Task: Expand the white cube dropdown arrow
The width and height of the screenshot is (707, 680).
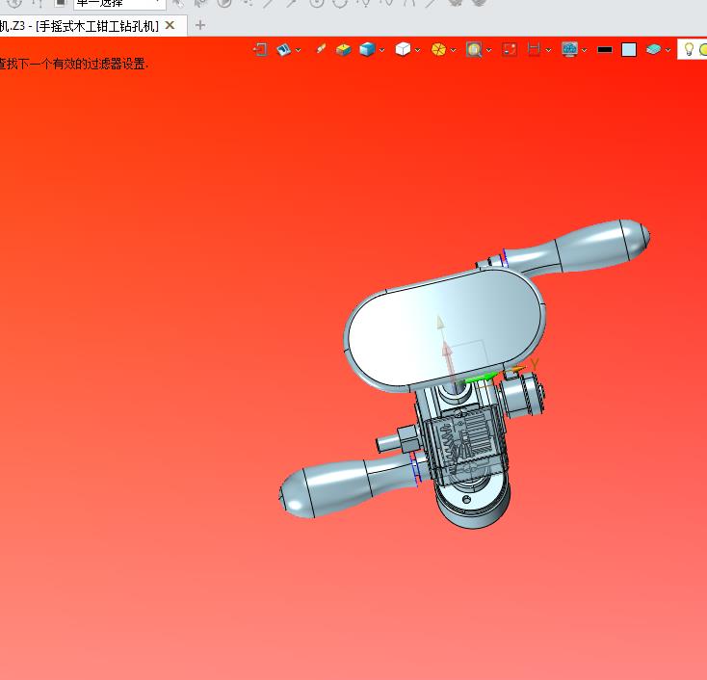Action: [417, 50]
